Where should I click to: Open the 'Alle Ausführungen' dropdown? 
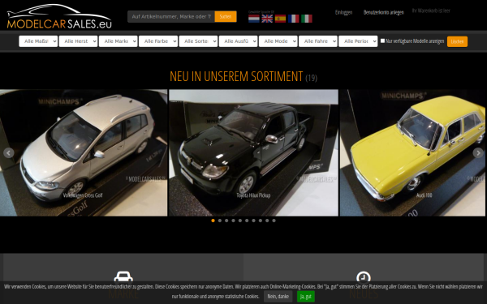[x=238, y=41]
